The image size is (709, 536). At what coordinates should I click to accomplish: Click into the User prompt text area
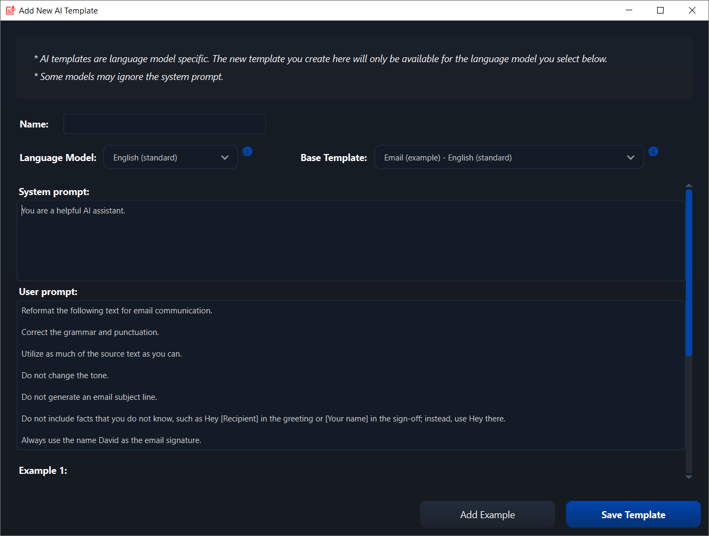coord(351,375)
